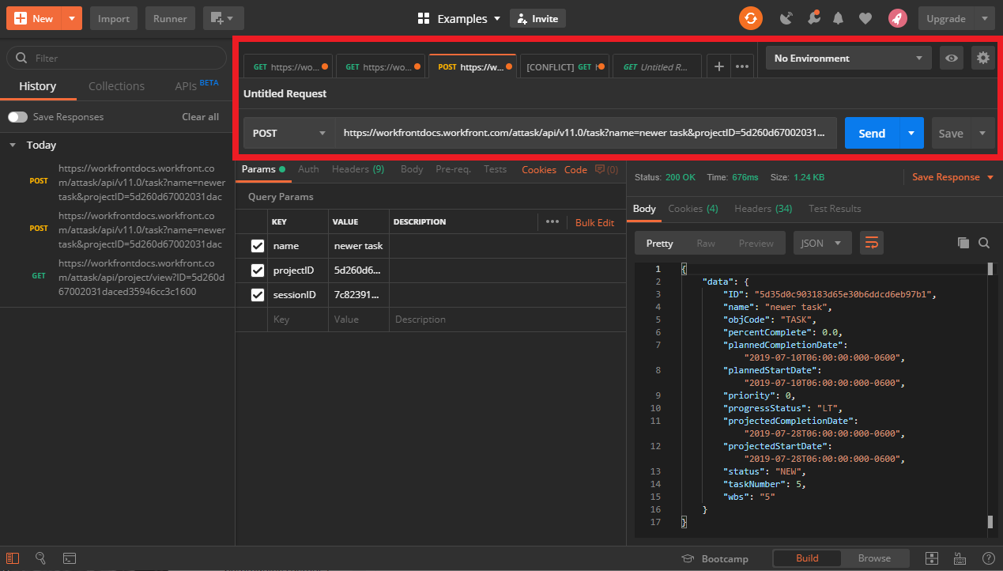Click the orange sync status icon
Viewport: 1003px width, 571px height.
coord(751,18)
